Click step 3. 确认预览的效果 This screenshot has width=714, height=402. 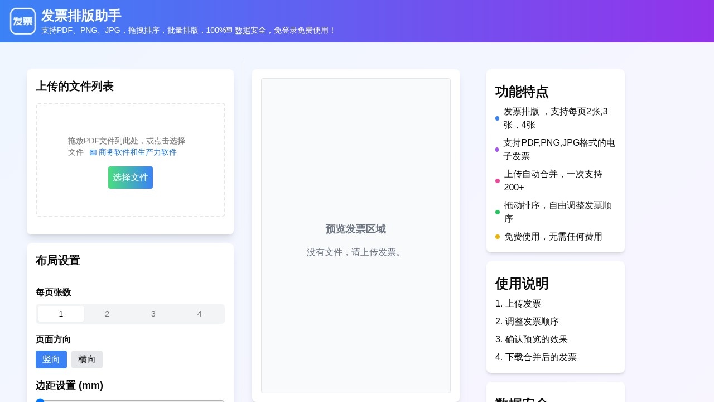click(x=532, y=339)
